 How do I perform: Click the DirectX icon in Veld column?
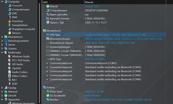point(48,6)
